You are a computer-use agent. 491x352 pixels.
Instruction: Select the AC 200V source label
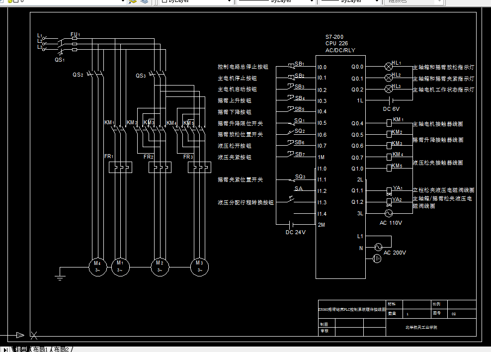(395, 253)
